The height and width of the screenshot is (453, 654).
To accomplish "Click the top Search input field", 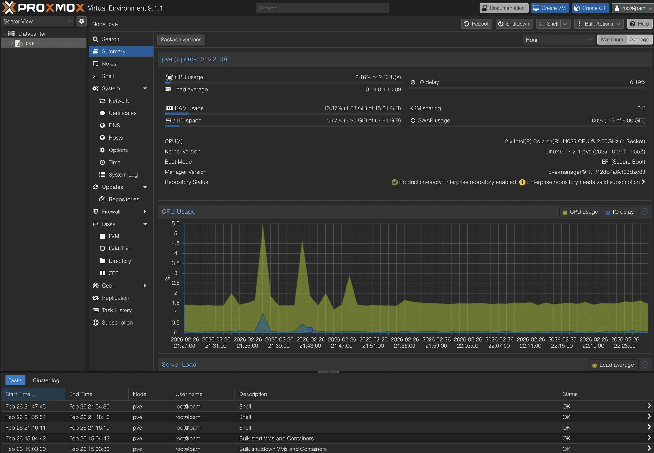I will point(322,8).
